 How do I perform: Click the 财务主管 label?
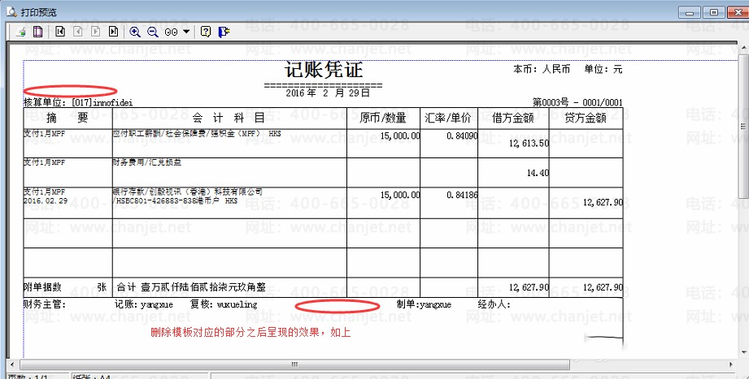pos(45,304)
